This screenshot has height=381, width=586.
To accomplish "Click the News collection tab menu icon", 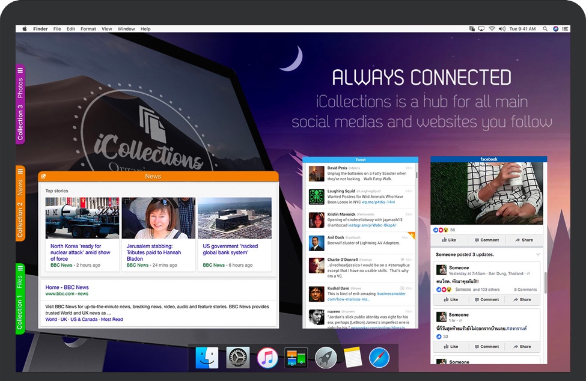I will 20,171.
